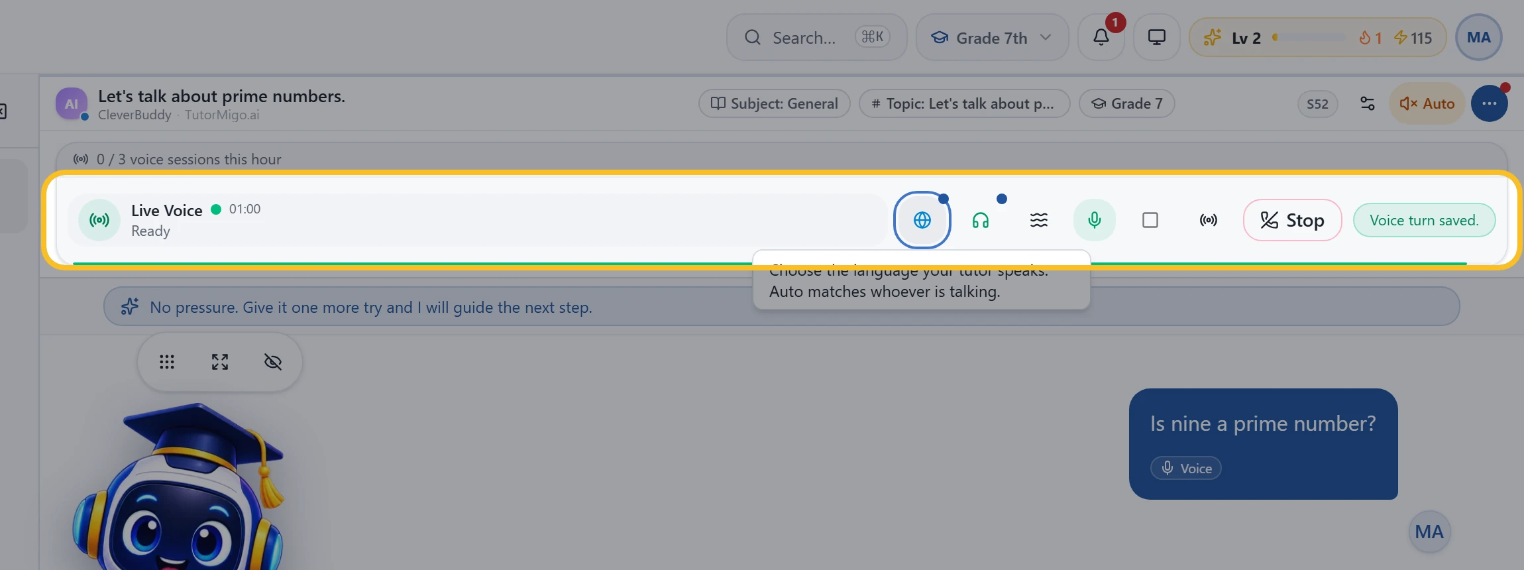Click the "0 / 3 voice sessions this hour" text
The width and height of the screenshot is (1524, 570).
click(x=189, y=159)
